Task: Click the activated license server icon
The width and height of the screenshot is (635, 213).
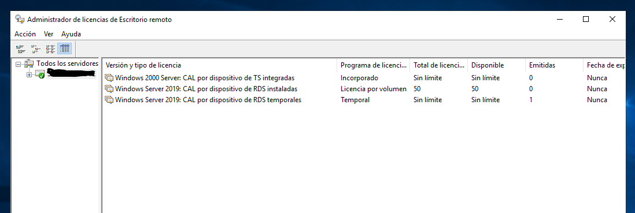Action: pyautogui.click(x=40, y=74)
